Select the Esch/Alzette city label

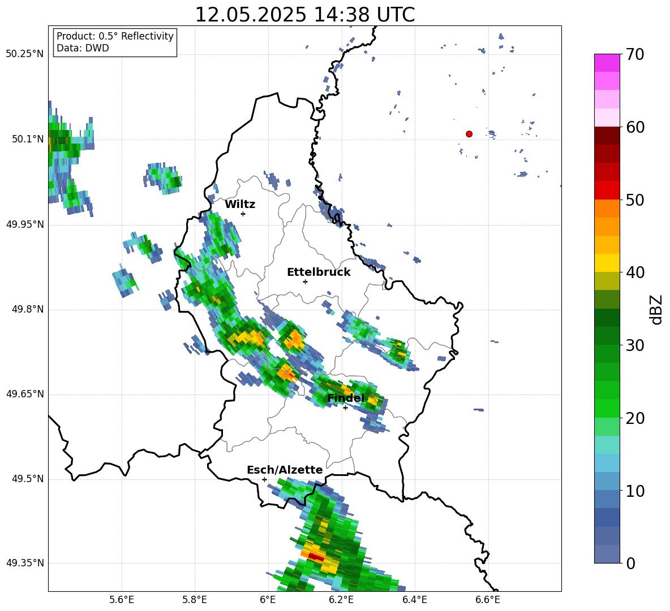click(x=285, y=470)
